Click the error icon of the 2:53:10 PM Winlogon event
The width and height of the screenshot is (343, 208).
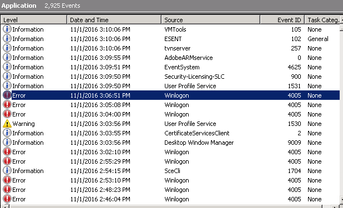point(7,180)
